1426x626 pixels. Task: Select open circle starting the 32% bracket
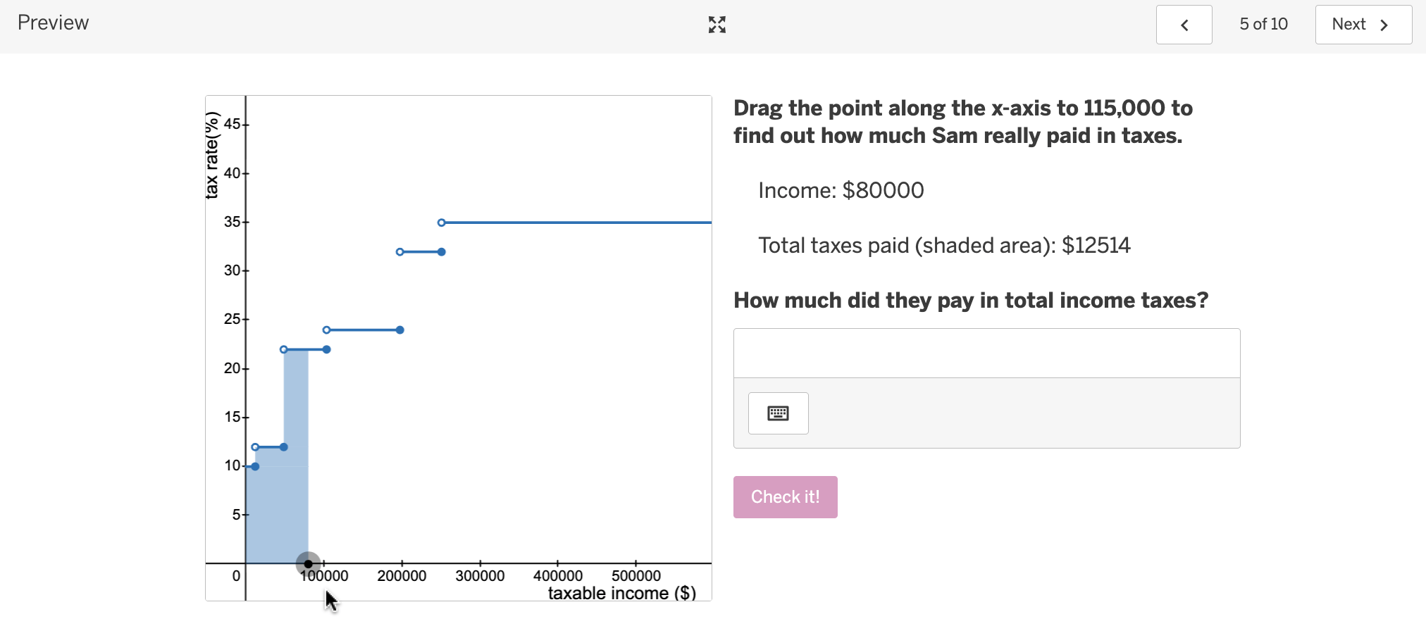click(400, 252)
